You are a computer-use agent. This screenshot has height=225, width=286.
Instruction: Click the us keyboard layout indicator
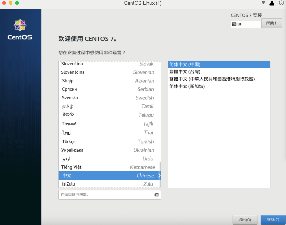pyautogui.click(x=246, y=24)
